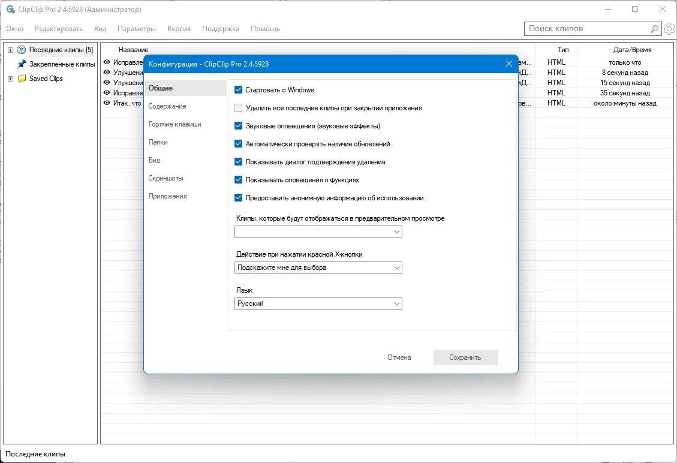Screen dimensions: 677x463
Task: Sort by the Дата/Время column header
Action: 632,50
